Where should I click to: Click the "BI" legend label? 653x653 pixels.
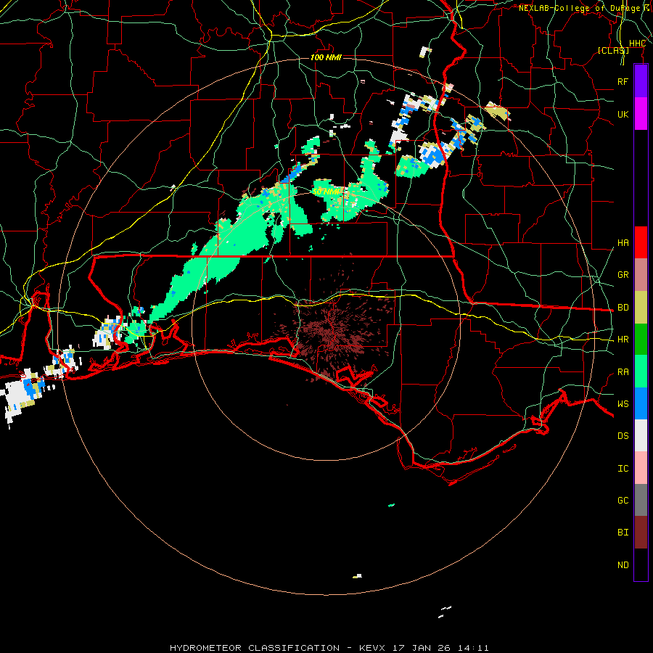coord(623,533)
